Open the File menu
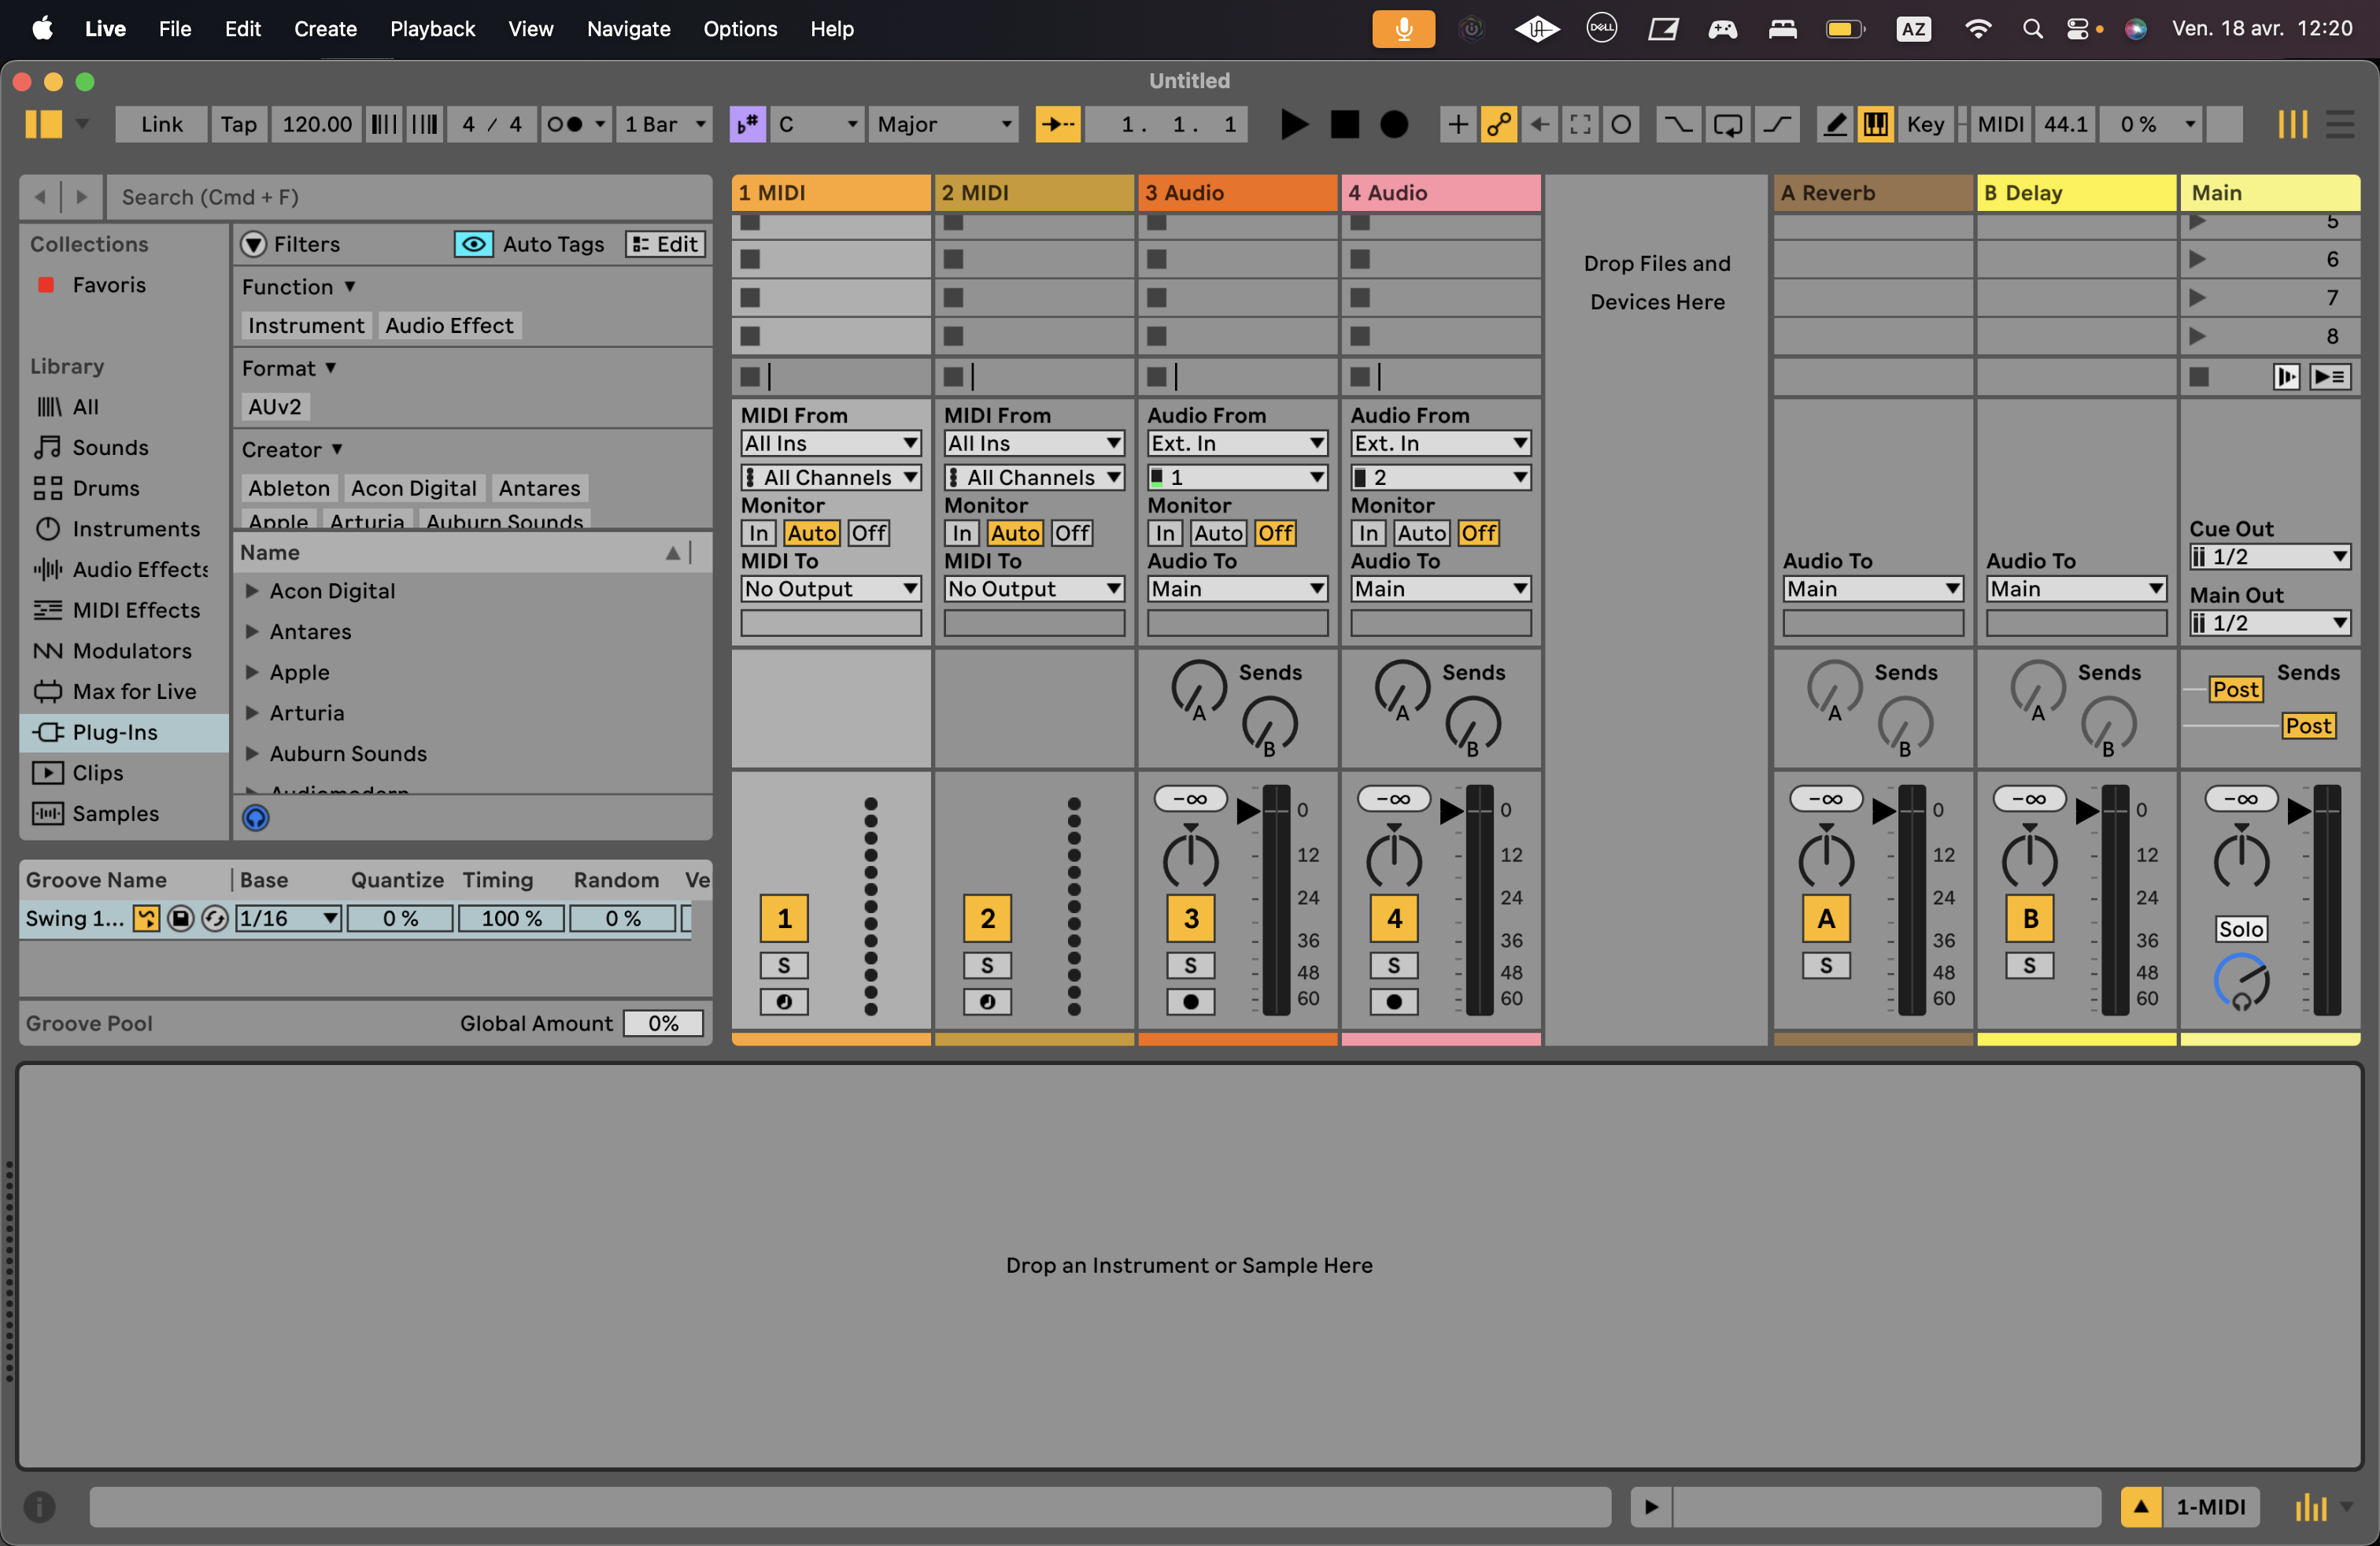 [x=175, y=29]
